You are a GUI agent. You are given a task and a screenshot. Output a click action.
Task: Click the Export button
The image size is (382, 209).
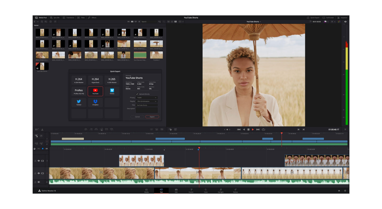click(152, 117)
